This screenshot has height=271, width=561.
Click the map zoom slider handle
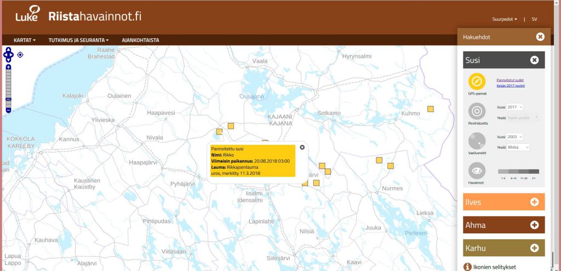coord(8,99)
